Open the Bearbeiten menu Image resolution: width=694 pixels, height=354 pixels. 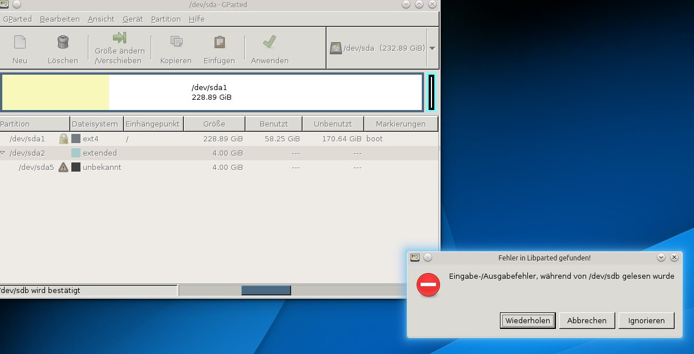pyautogui.click(x=60, y=19)
